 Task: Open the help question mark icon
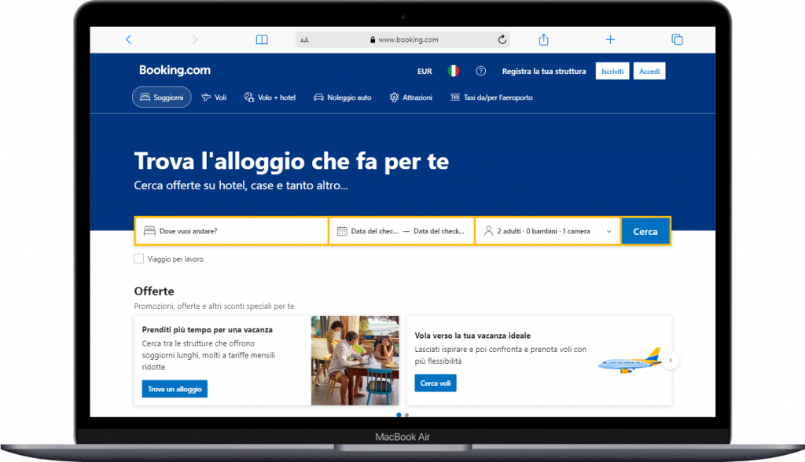pyautogui.click(x=481, y=71)
